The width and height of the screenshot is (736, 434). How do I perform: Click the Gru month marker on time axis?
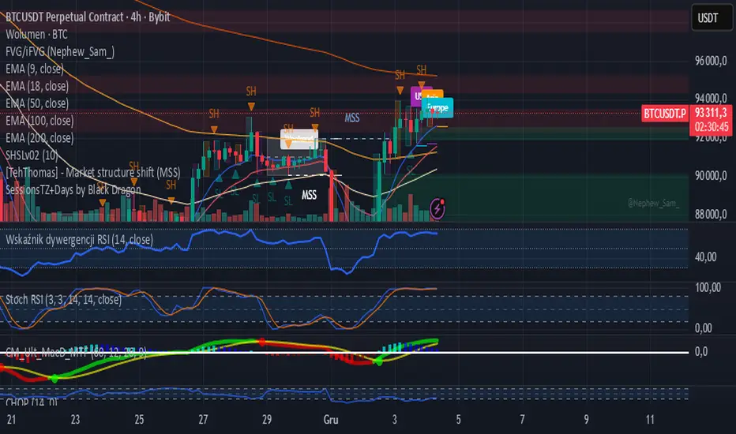[x=330, y=420]
